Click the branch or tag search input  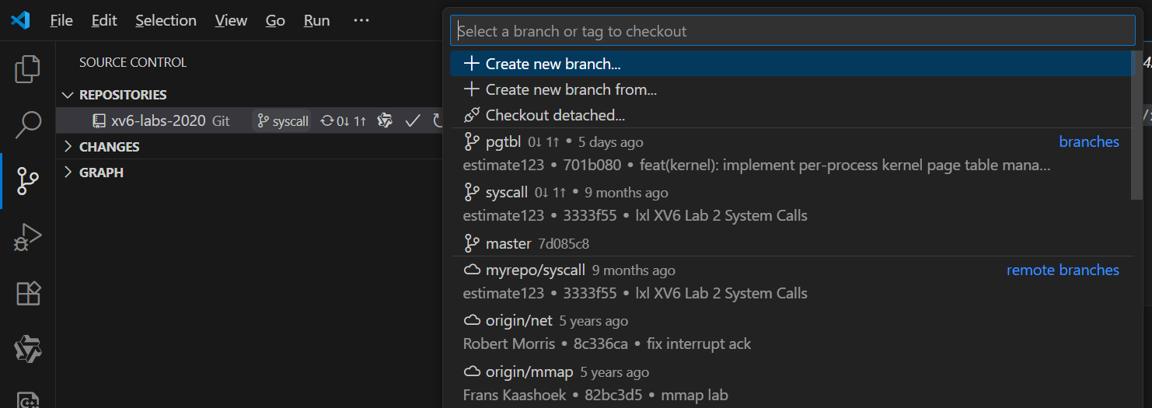[792, 32]
